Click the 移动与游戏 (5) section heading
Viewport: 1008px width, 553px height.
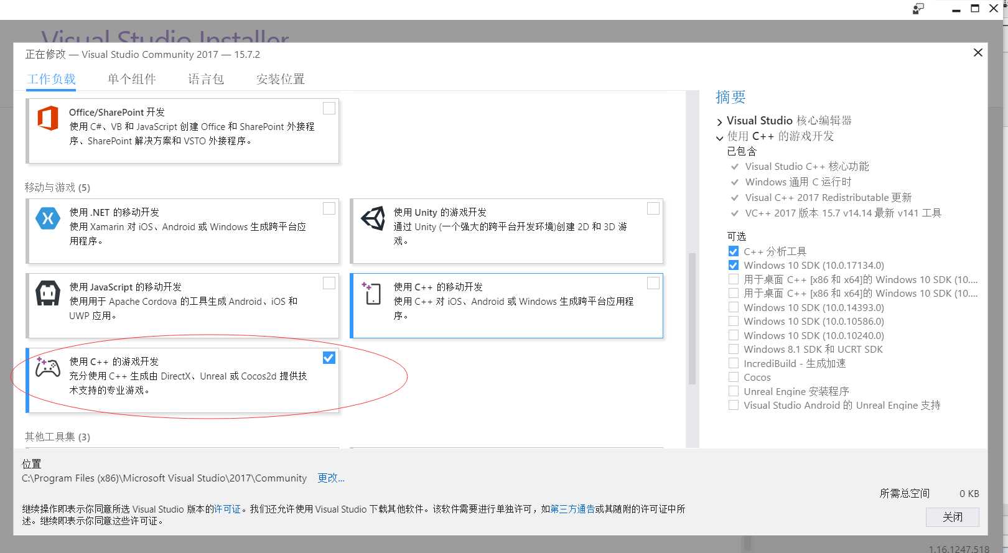pos(57,187)
